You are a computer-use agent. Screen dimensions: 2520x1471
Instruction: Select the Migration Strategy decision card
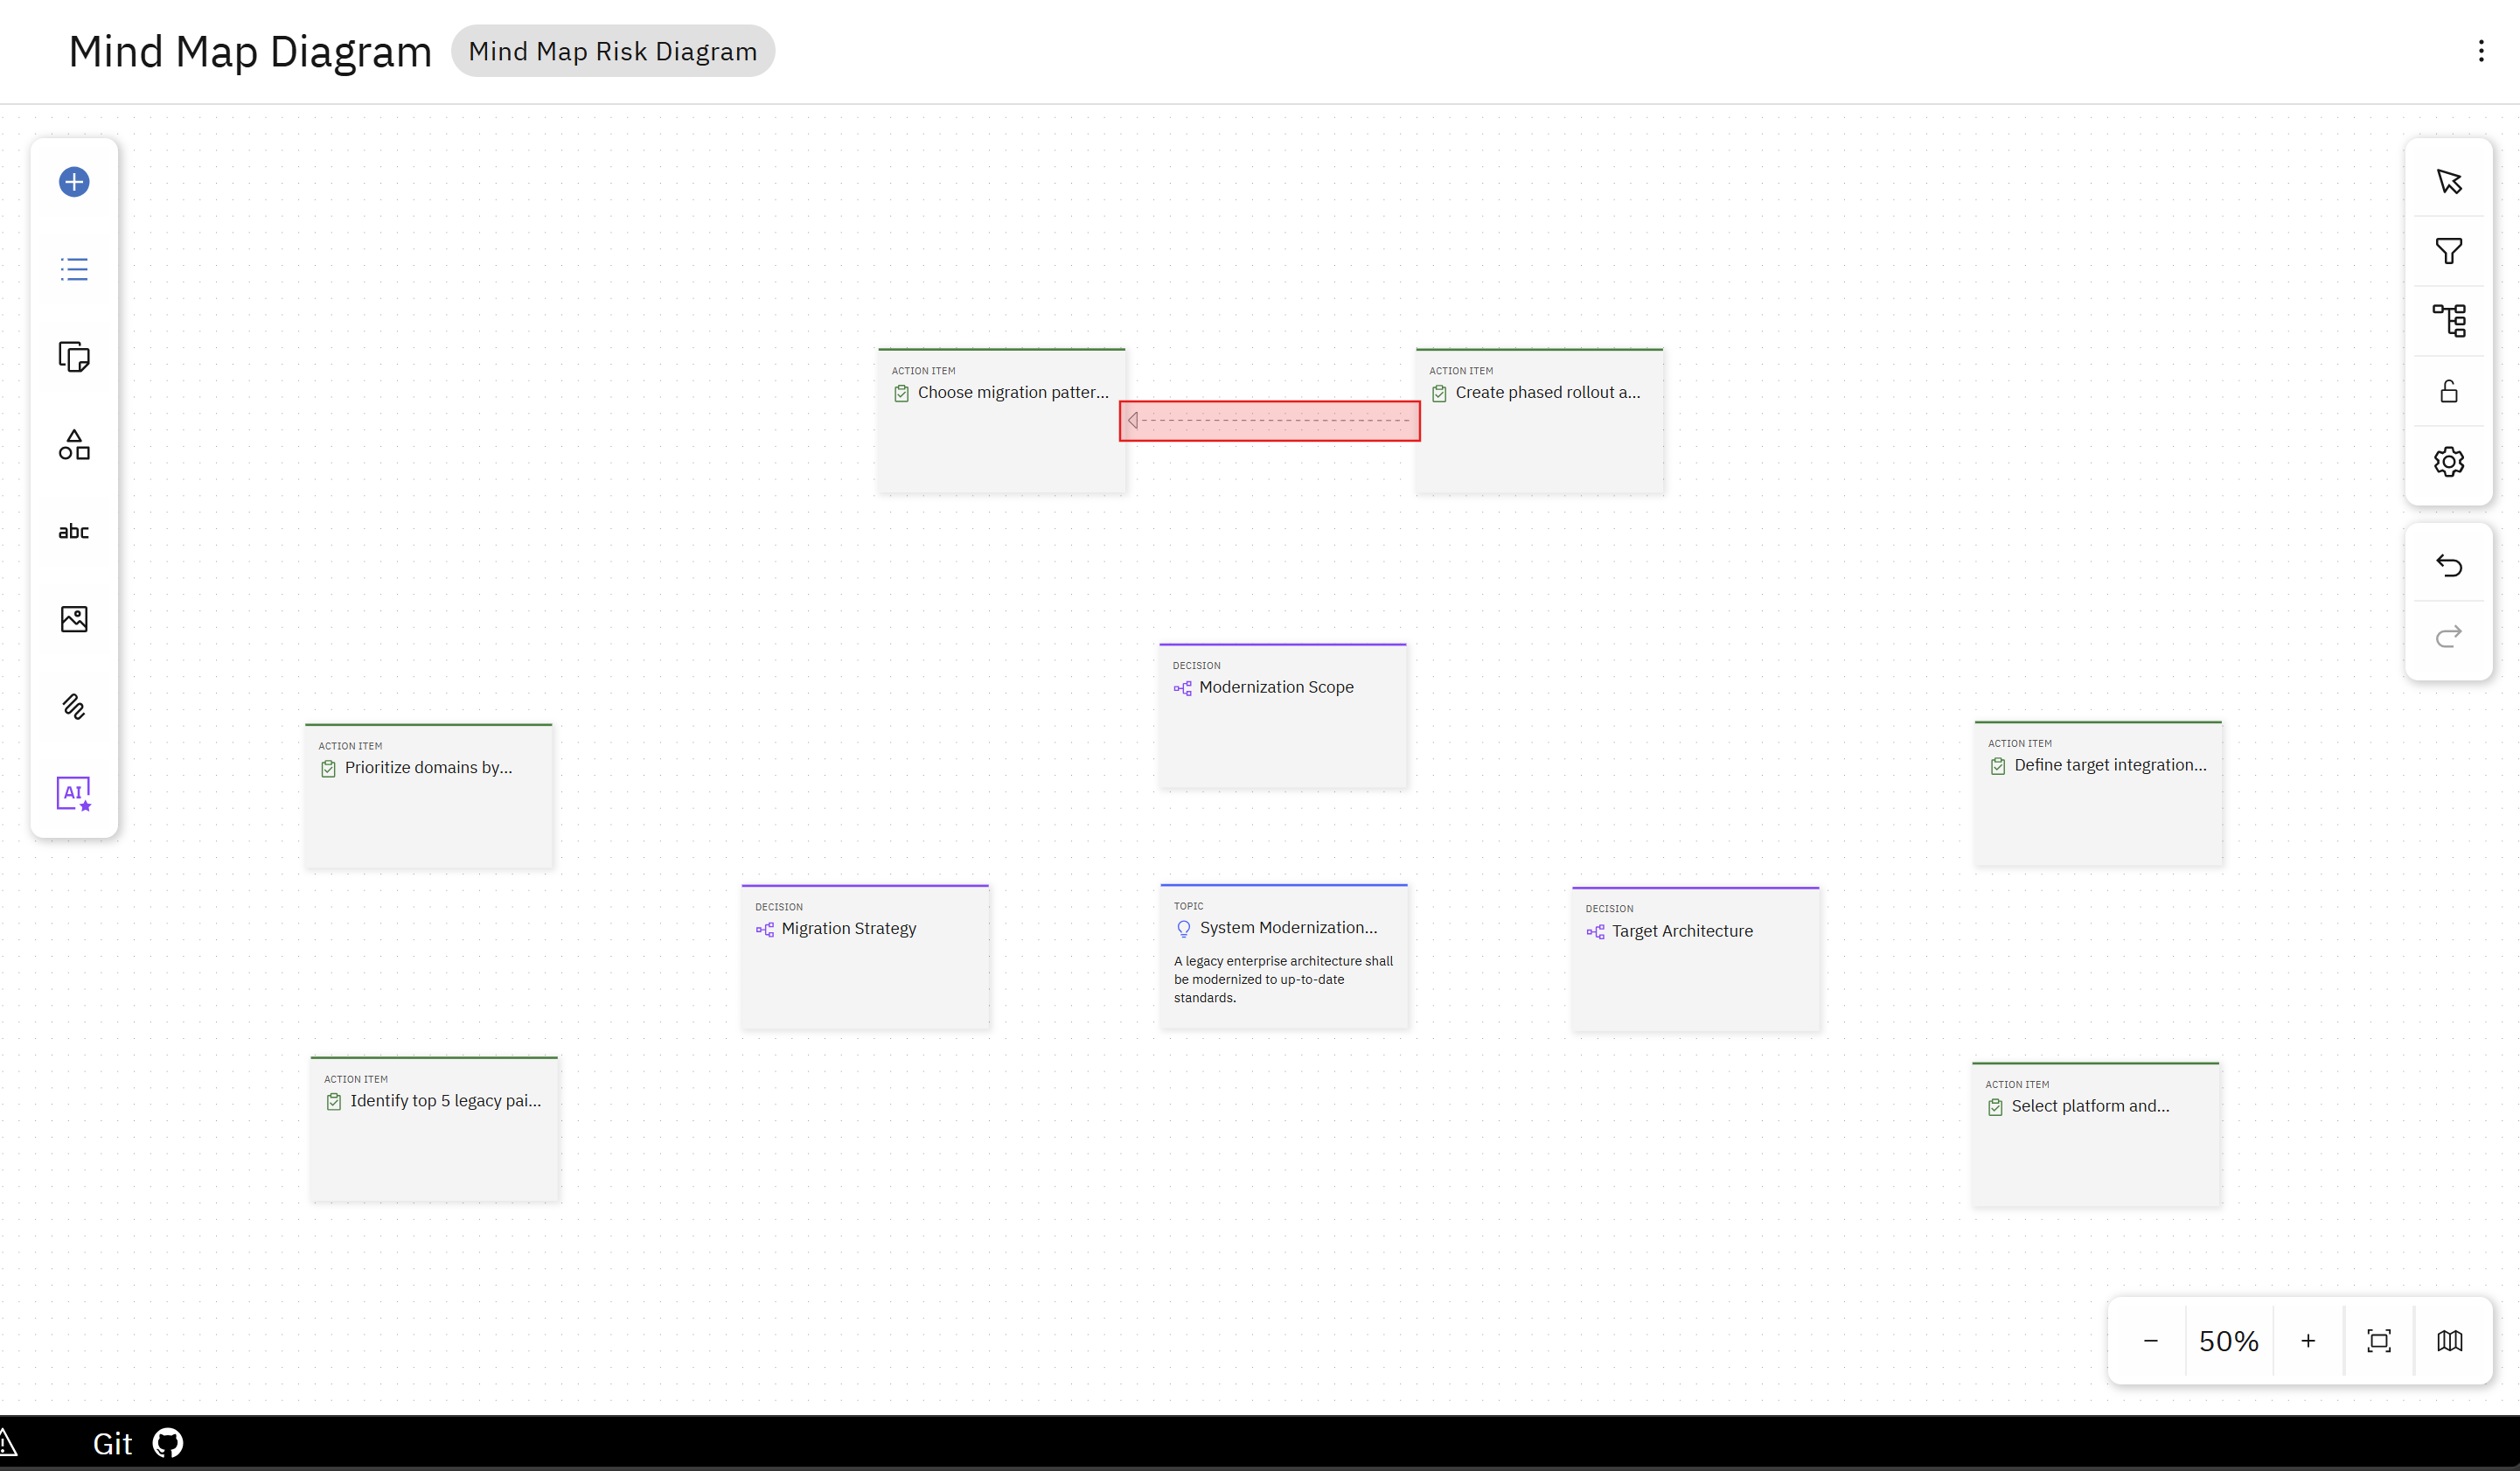(865, 956)
